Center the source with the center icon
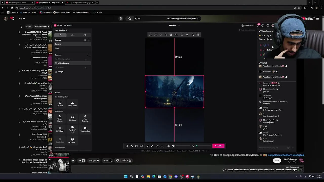This screenshot has width=324, height=182. pos(160,35)
